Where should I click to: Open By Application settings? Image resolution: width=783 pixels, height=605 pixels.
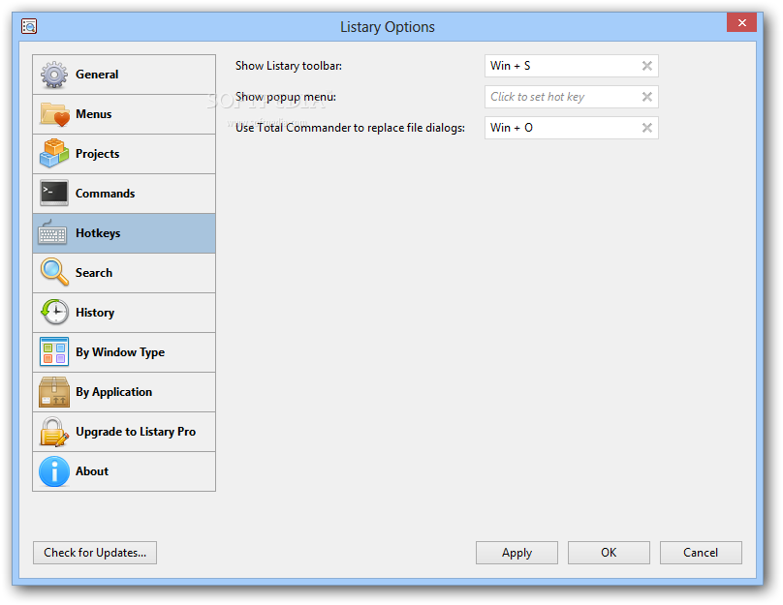coord(124,392)
